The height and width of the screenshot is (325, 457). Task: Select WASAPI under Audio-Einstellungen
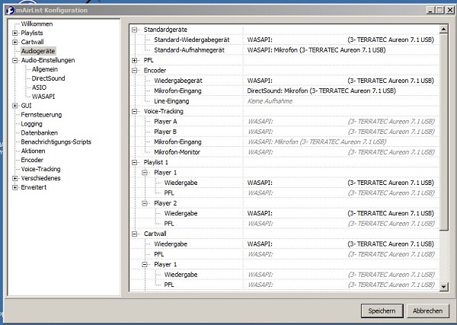pos(43,97)
